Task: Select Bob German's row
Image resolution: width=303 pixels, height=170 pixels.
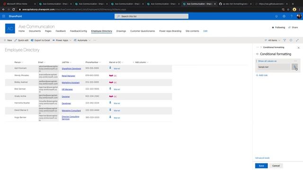Action: click(89, 89)
